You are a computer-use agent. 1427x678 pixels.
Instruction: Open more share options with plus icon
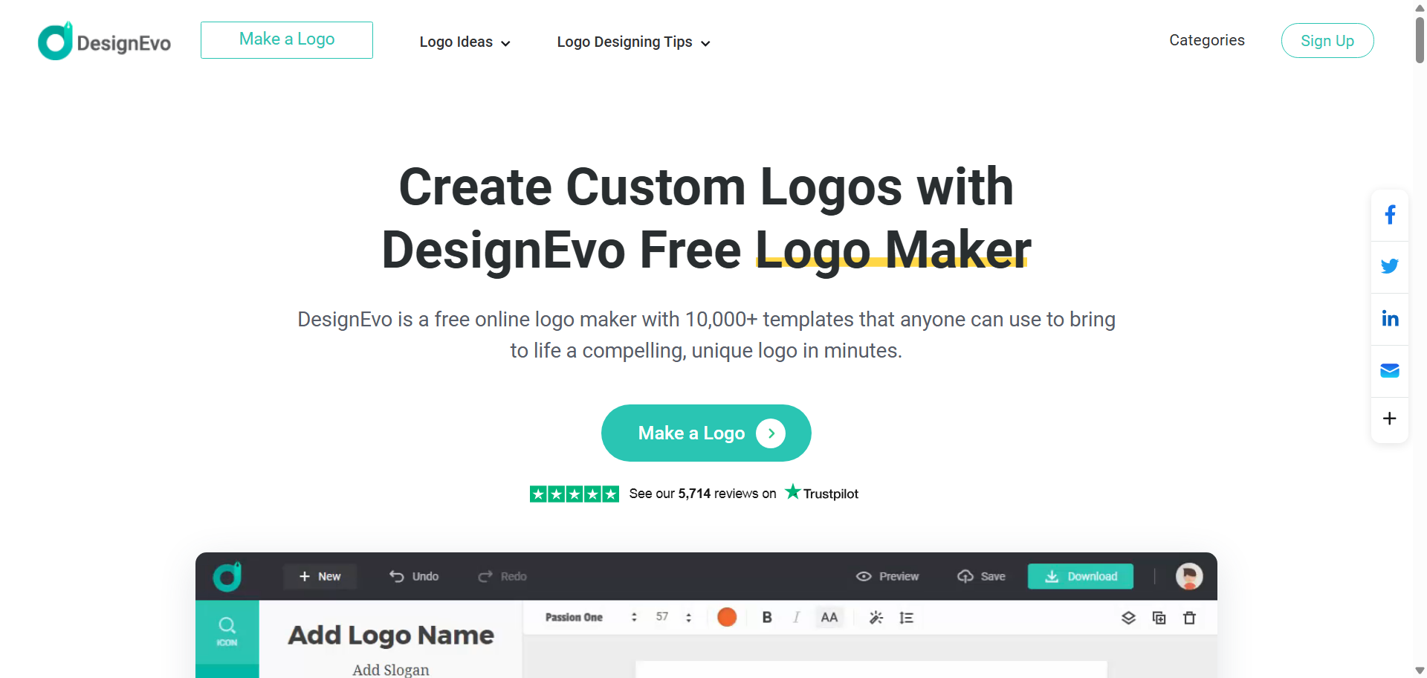1390,419
